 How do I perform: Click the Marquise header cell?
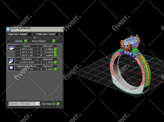[26, 59]
